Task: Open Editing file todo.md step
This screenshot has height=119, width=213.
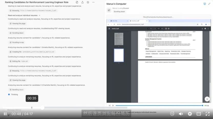Action: (x=20, y=61)
